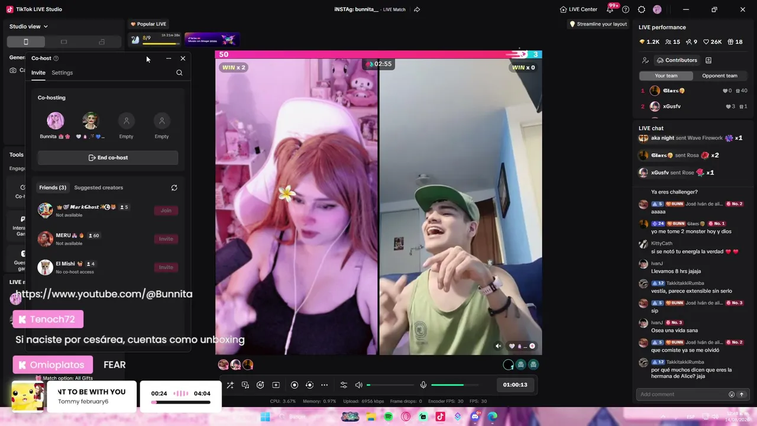The height and width of the screenshot is (426, 757).
Task: Mute the speaker output
Action: coord(358,385)
